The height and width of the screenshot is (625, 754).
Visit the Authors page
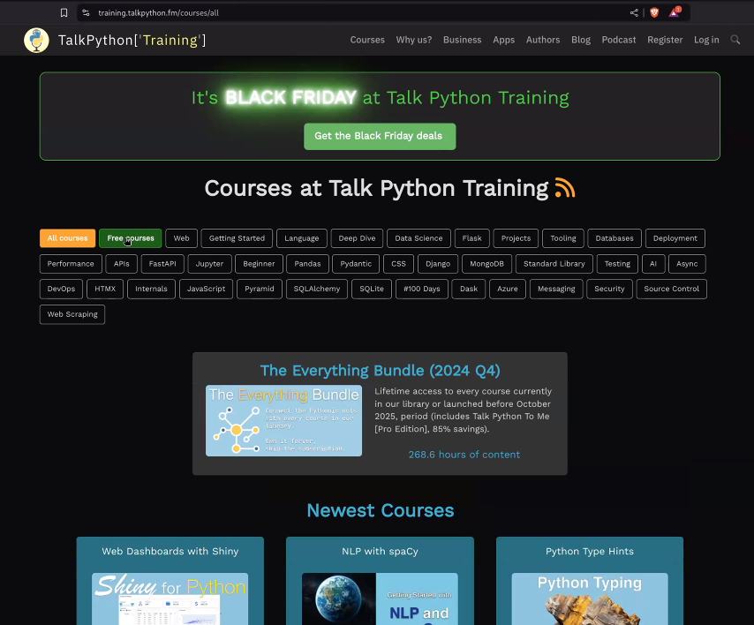coord(543,40)
